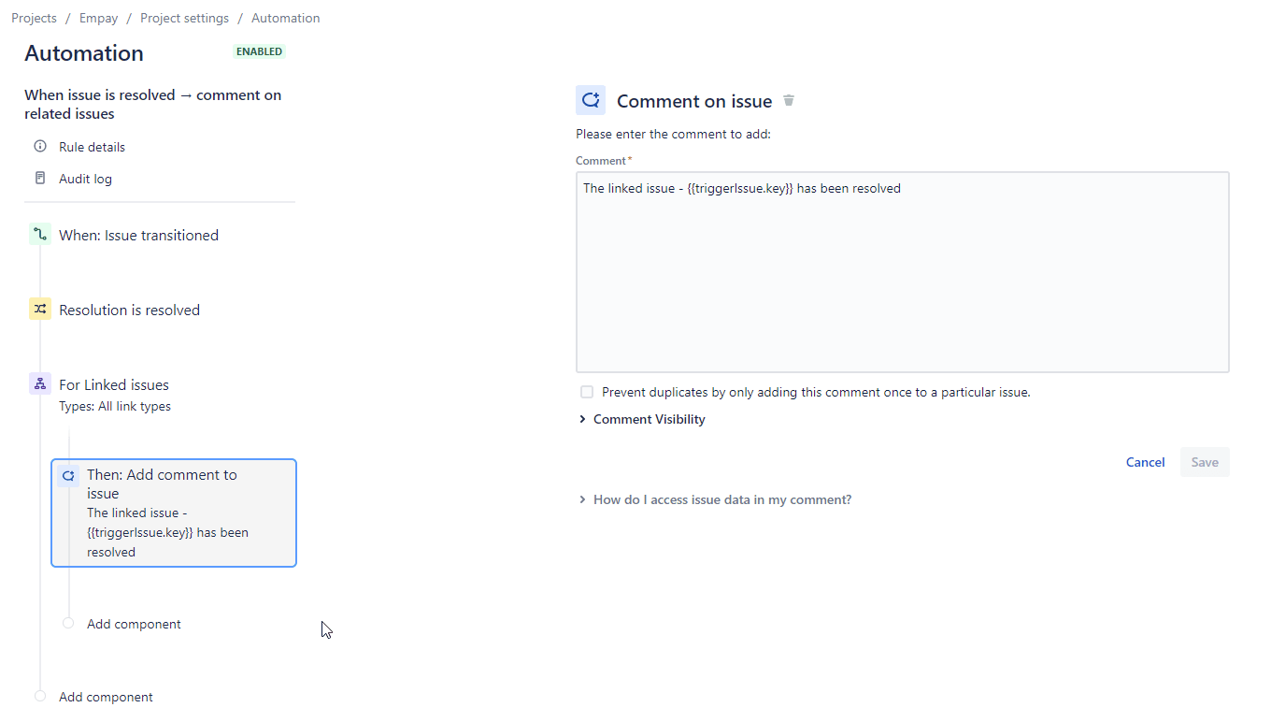Click the ENABLED status badge
The height and width of the screenshot is (722, 1271).
(259, 51)
